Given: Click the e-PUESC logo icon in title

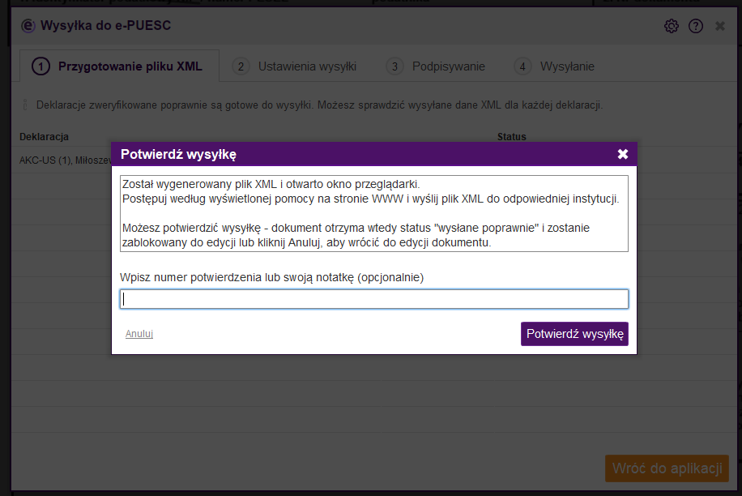Looking at the screenshot, I should [x=28, y=26].
